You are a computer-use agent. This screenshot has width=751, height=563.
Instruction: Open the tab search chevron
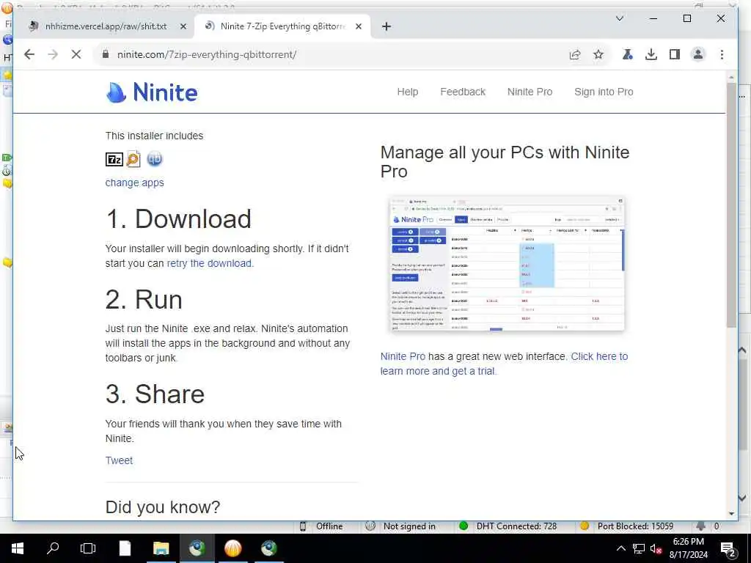tap(619, 18)
